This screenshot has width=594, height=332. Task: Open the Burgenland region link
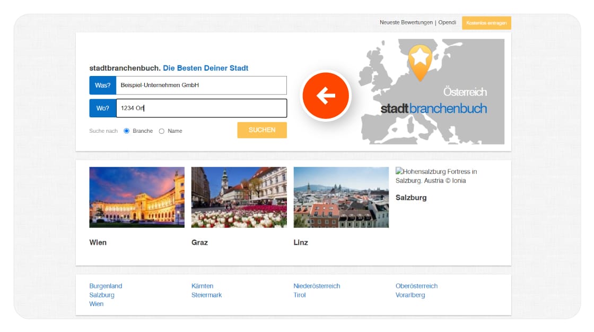coord(106,286)
